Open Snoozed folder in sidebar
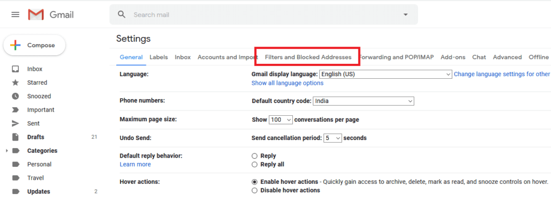The image size is (551, 200). (x=39, y=96)
